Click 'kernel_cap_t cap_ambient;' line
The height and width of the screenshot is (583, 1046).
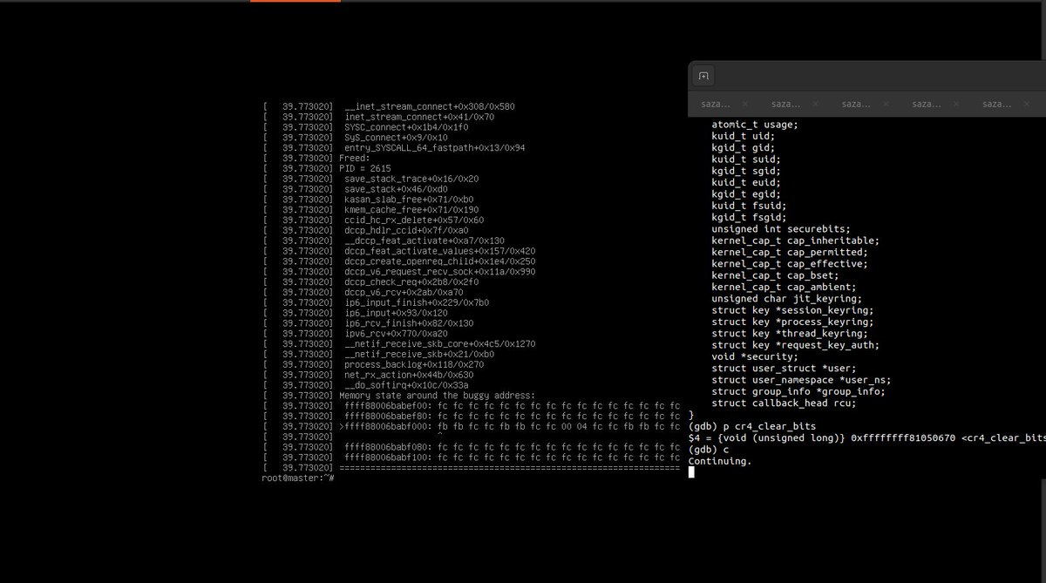pyautogui.click(x=784, y=287)
